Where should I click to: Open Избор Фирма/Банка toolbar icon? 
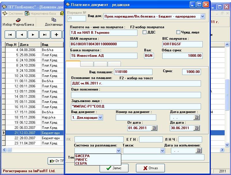(x=18, y=20)
